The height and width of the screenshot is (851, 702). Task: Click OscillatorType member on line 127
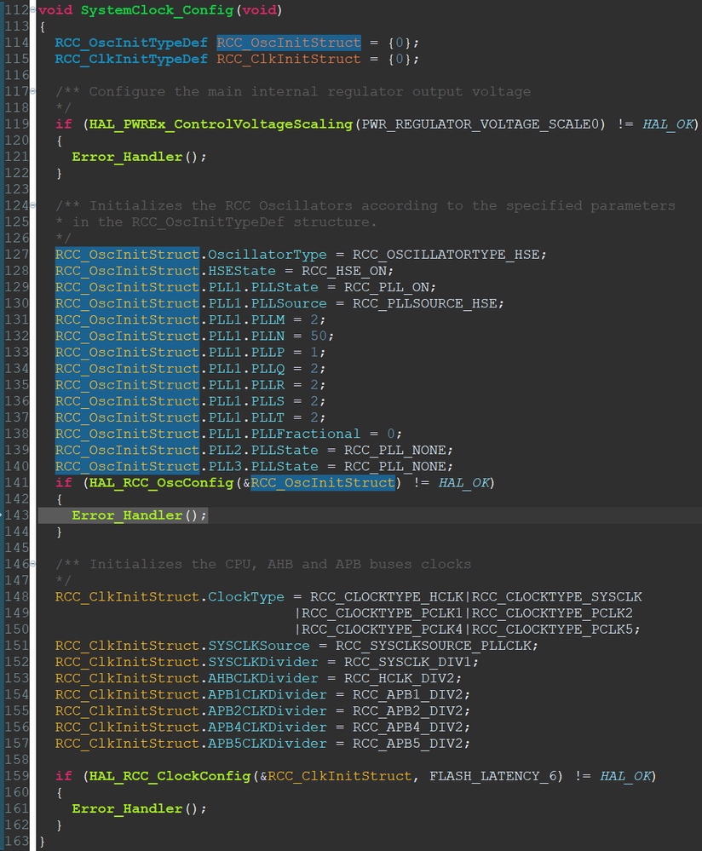(268, 255)
